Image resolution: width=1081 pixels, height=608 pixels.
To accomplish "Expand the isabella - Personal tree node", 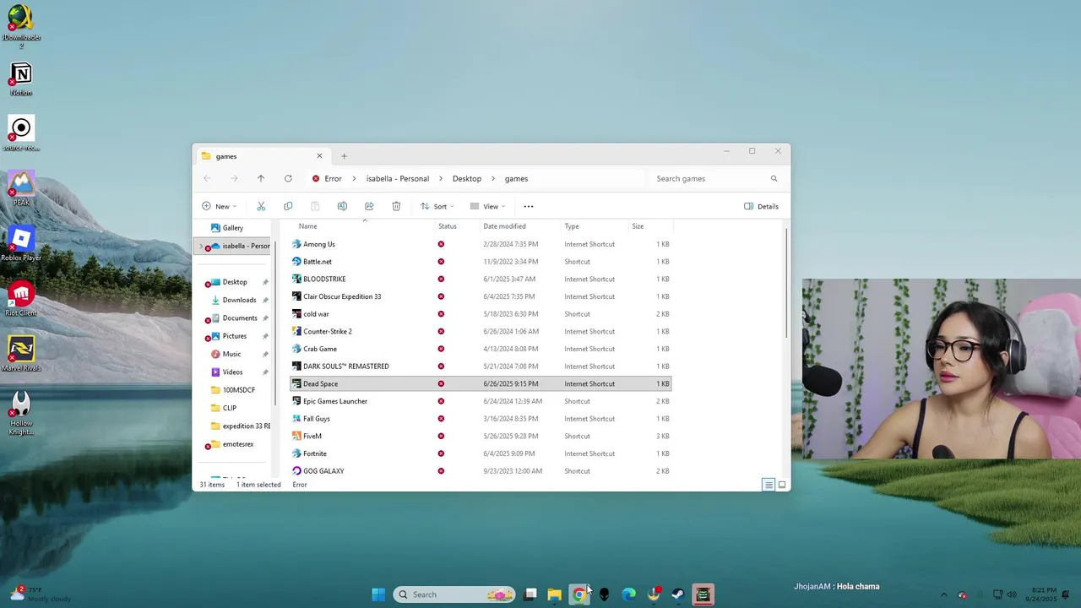I will (x=201, y=247).
